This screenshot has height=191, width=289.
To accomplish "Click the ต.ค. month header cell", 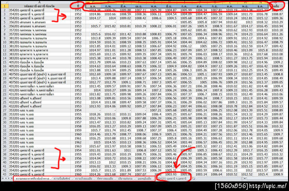I will pos(230,6).
